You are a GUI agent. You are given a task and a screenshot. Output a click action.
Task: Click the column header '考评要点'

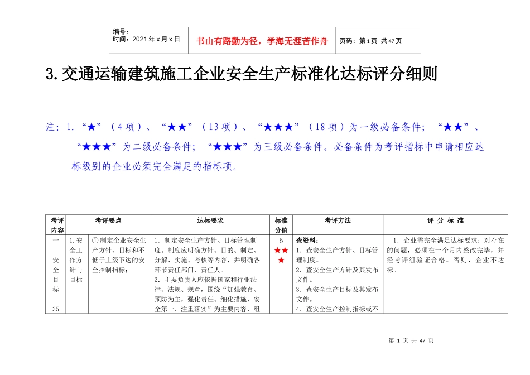click(x=108, y=220)
